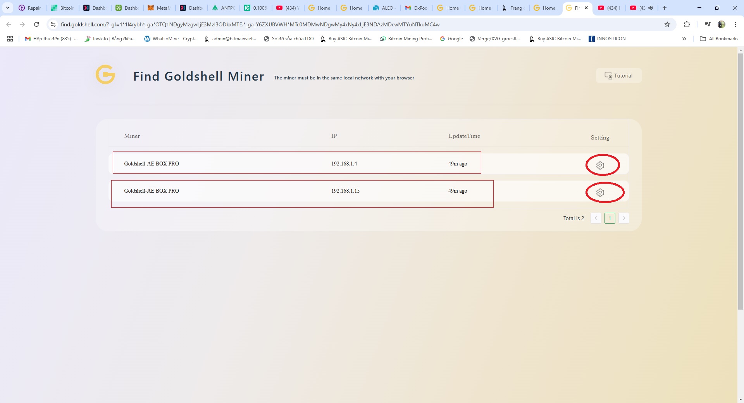Restore down the Chrome window
This screenshot has height=403, width=744.
[x=717, y=8]
